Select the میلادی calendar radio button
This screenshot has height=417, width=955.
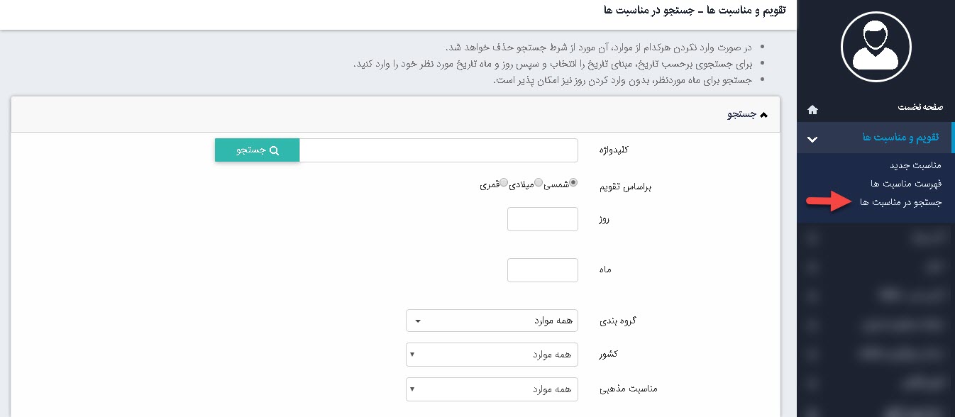point(539,182)
